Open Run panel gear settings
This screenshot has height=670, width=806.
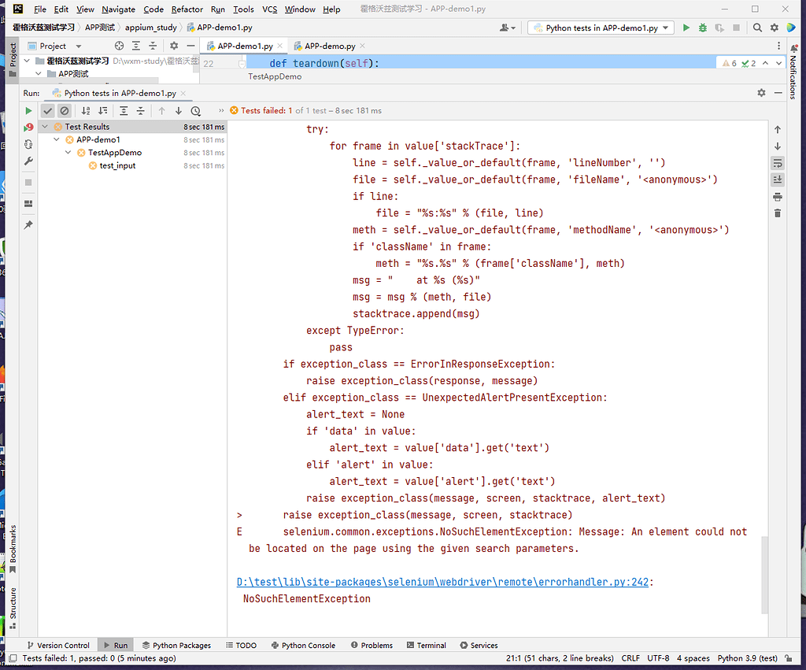coord(761,93)
